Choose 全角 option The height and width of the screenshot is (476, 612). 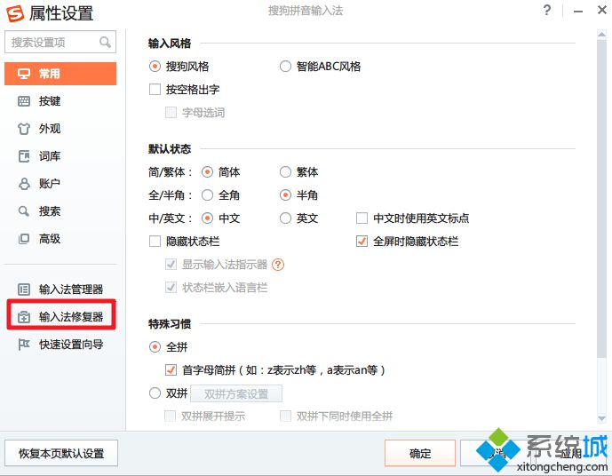pyautogui.click(x=207, y=194)
